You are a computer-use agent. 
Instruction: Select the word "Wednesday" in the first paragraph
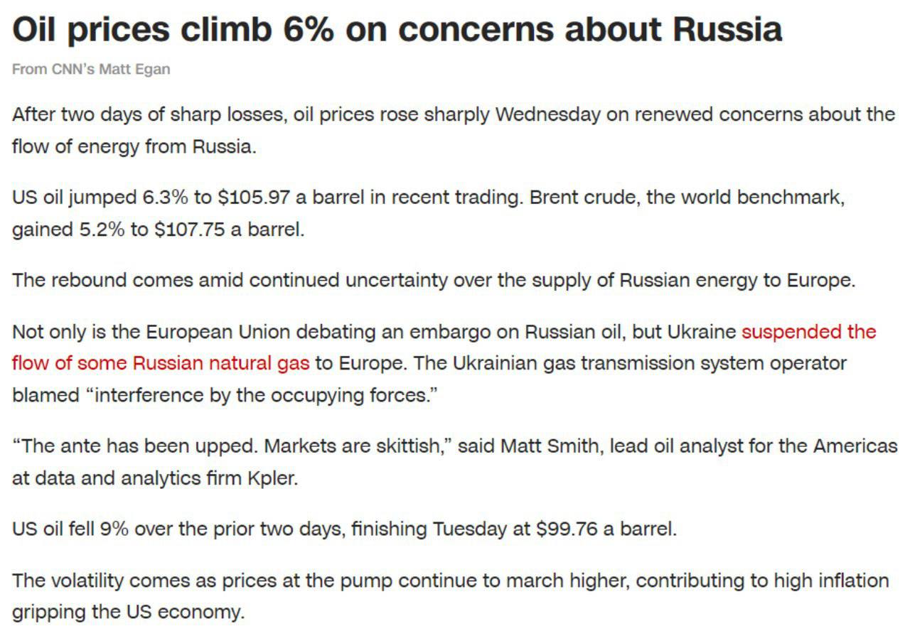click(x=547, y=115)
